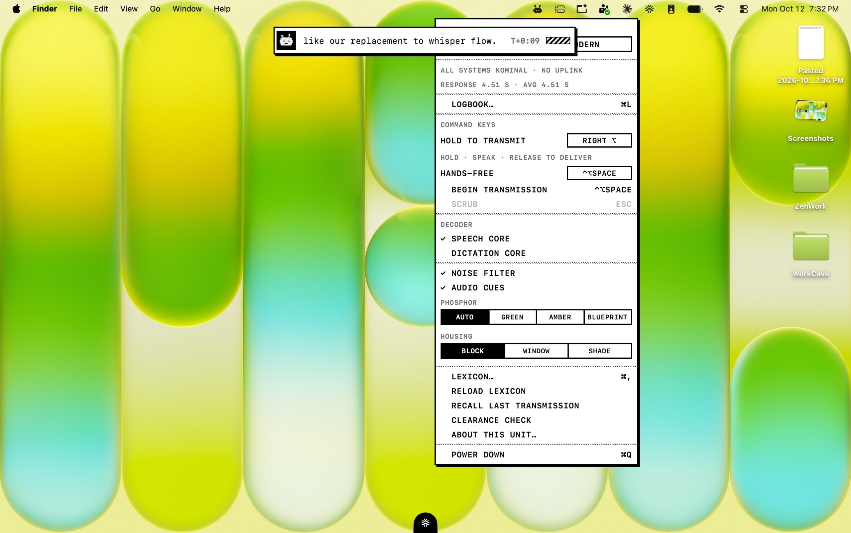Open the dashed-list capture icon in the menu bar
The image size is (851, 533).
click(x=560, y=9)
